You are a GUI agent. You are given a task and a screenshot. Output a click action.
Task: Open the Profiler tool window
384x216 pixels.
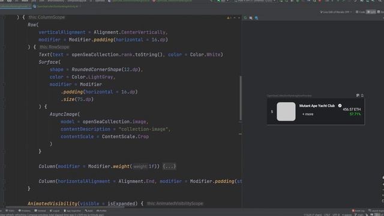coord(101,211)
